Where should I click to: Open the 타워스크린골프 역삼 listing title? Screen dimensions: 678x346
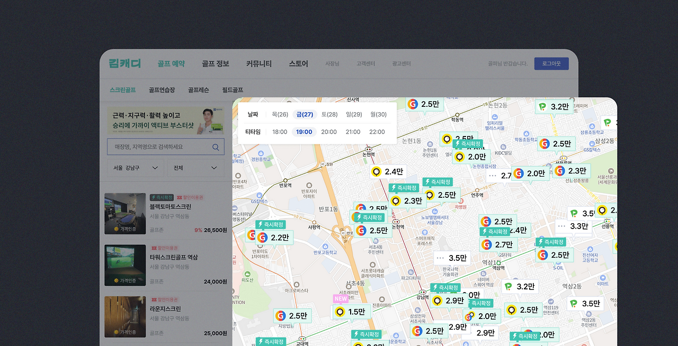coord(174,257)
